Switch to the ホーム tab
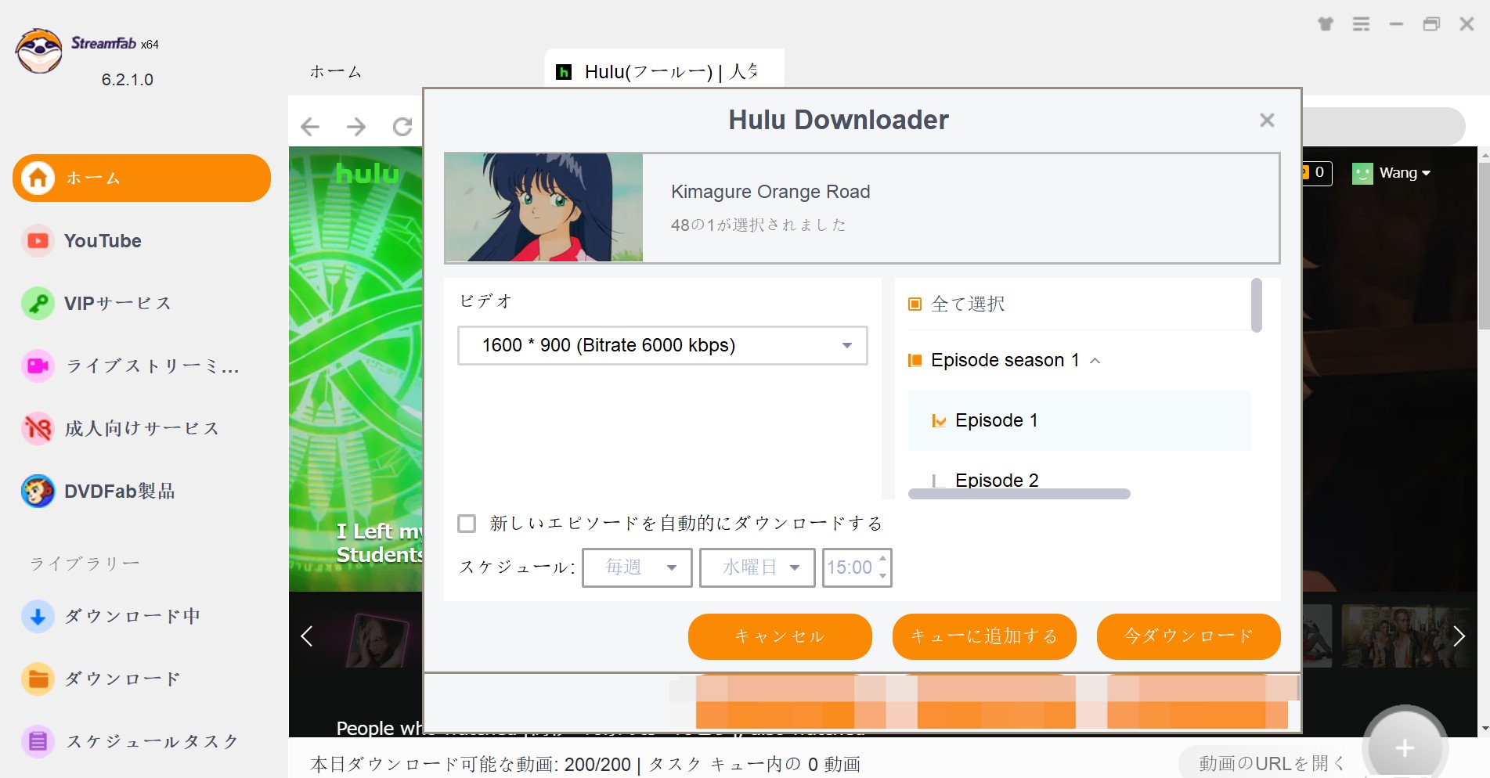 click(x=335, y=72)
